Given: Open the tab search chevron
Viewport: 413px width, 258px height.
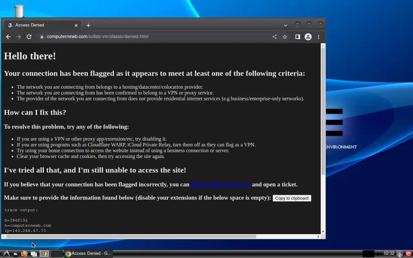Looking at the screenshot, I should pyautogui.click(x=286, y=25).
